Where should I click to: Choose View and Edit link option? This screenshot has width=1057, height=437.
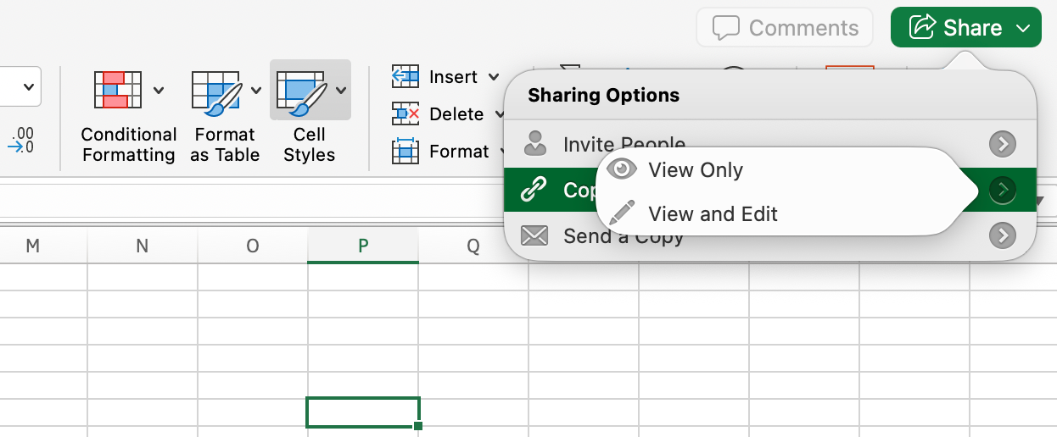(713, 213)
